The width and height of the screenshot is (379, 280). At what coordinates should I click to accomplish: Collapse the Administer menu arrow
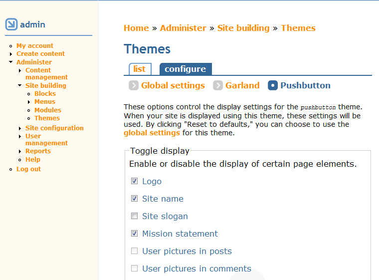coord(10,62)
